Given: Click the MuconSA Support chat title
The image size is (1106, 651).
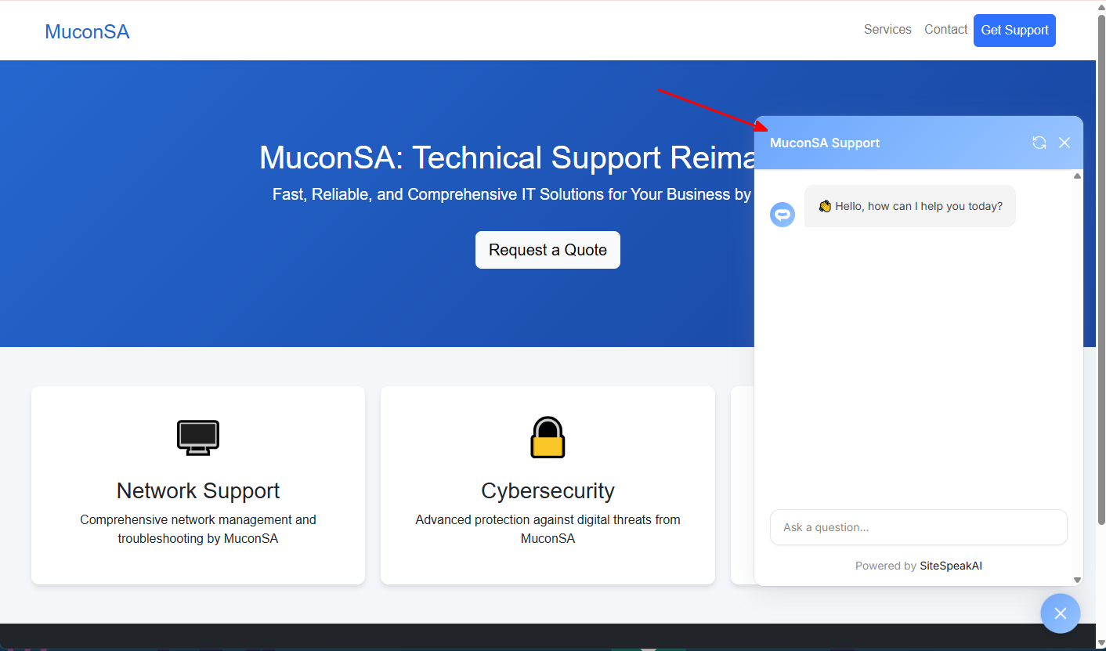Looking at the screenshot, I should [x=825, y=143].
